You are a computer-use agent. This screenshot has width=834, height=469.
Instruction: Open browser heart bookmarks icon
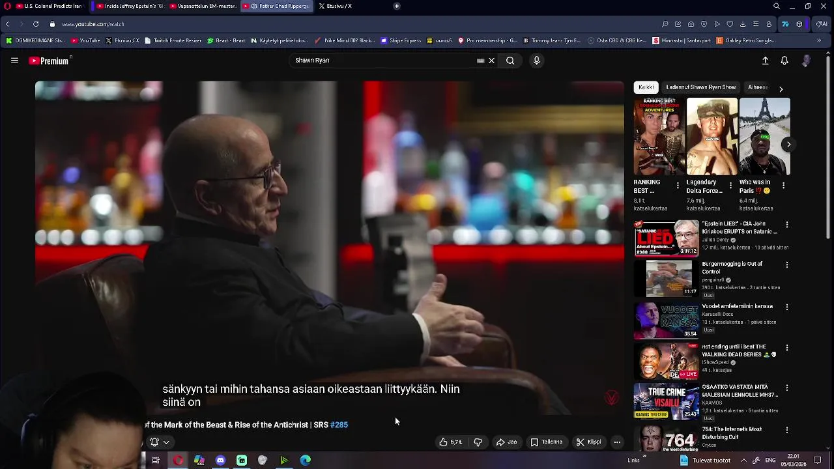tap(730, 24)
